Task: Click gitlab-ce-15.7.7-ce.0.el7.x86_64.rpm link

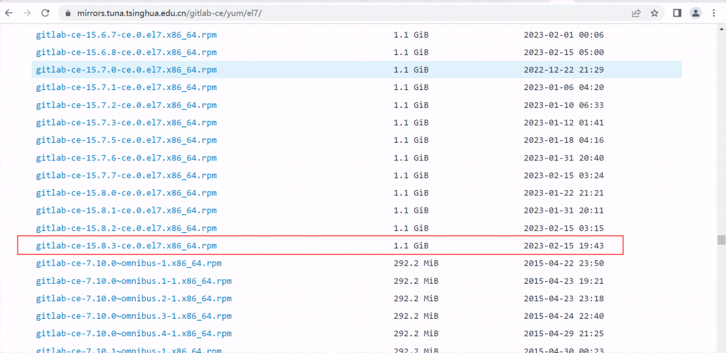Action: (126, 176)
